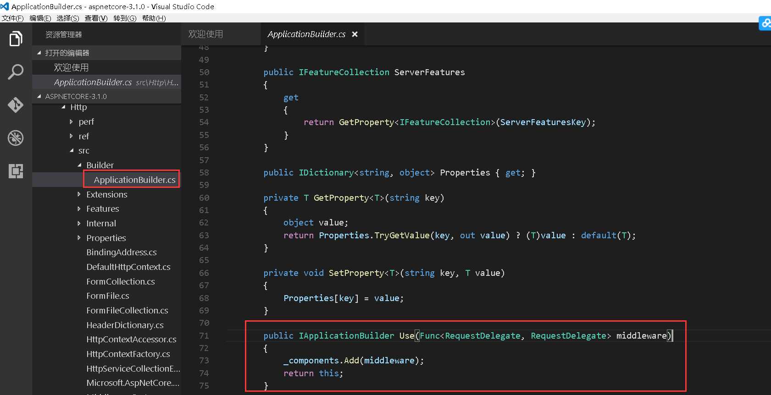Click middleware parameter on line 71

coord(641,336)
